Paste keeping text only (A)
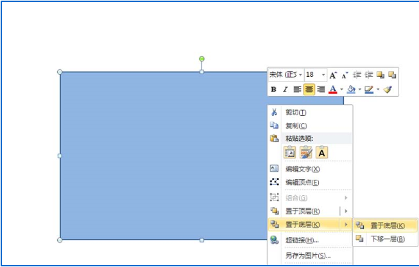 (x=321, y=152)
